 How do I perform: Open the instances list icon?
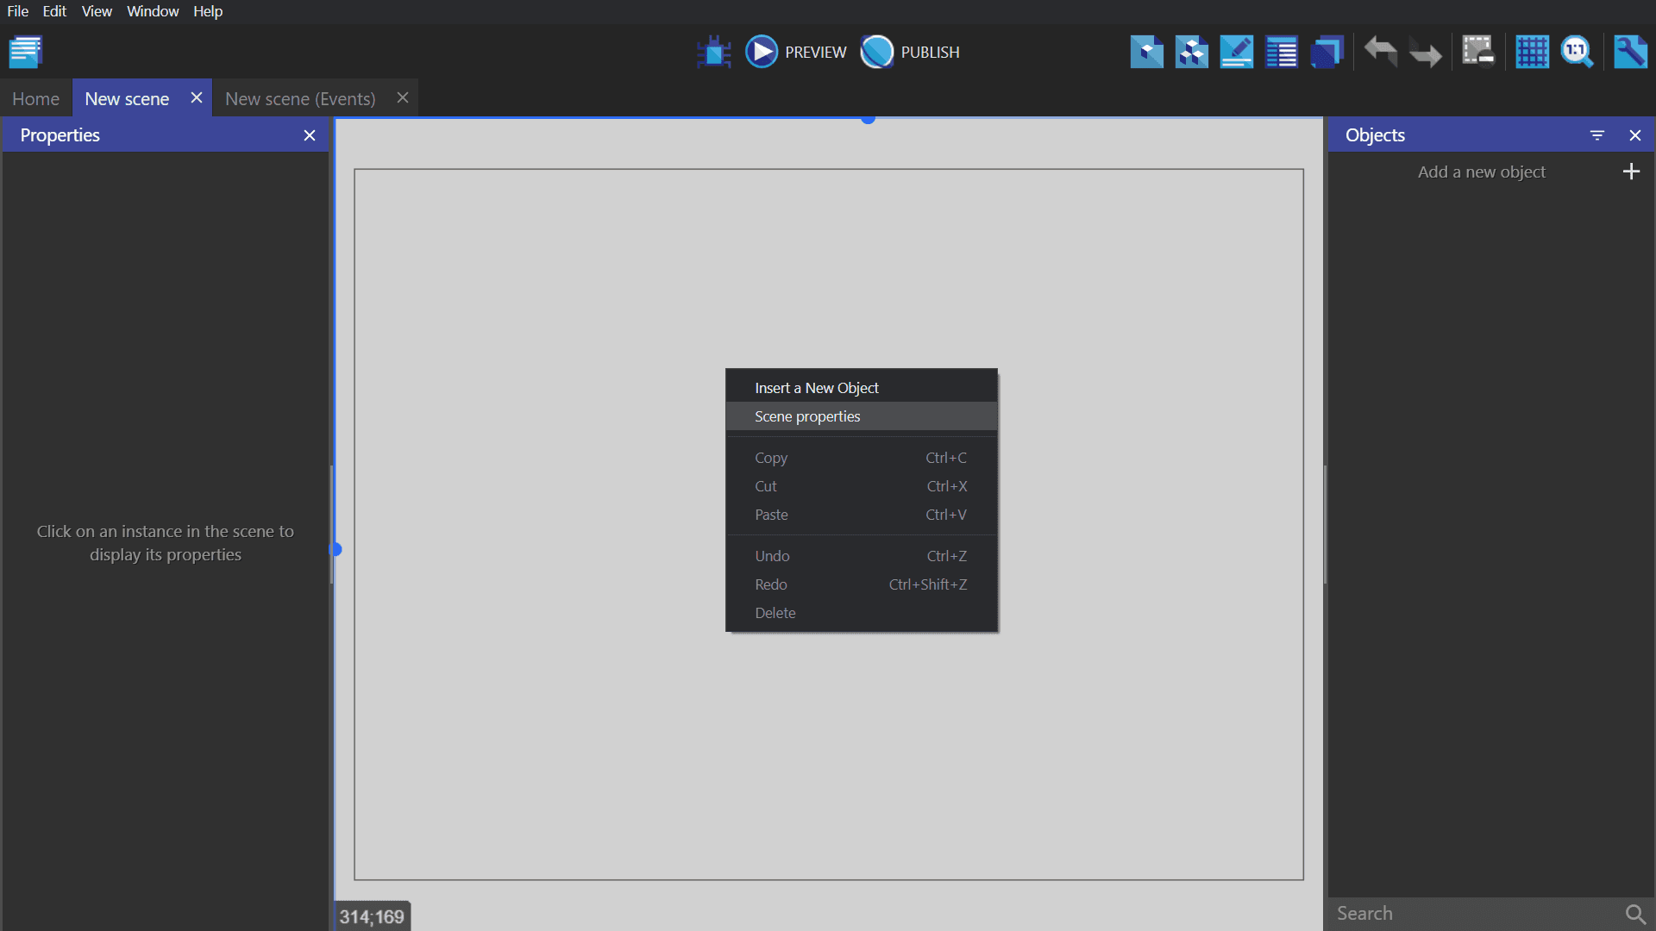(1281, 52)
